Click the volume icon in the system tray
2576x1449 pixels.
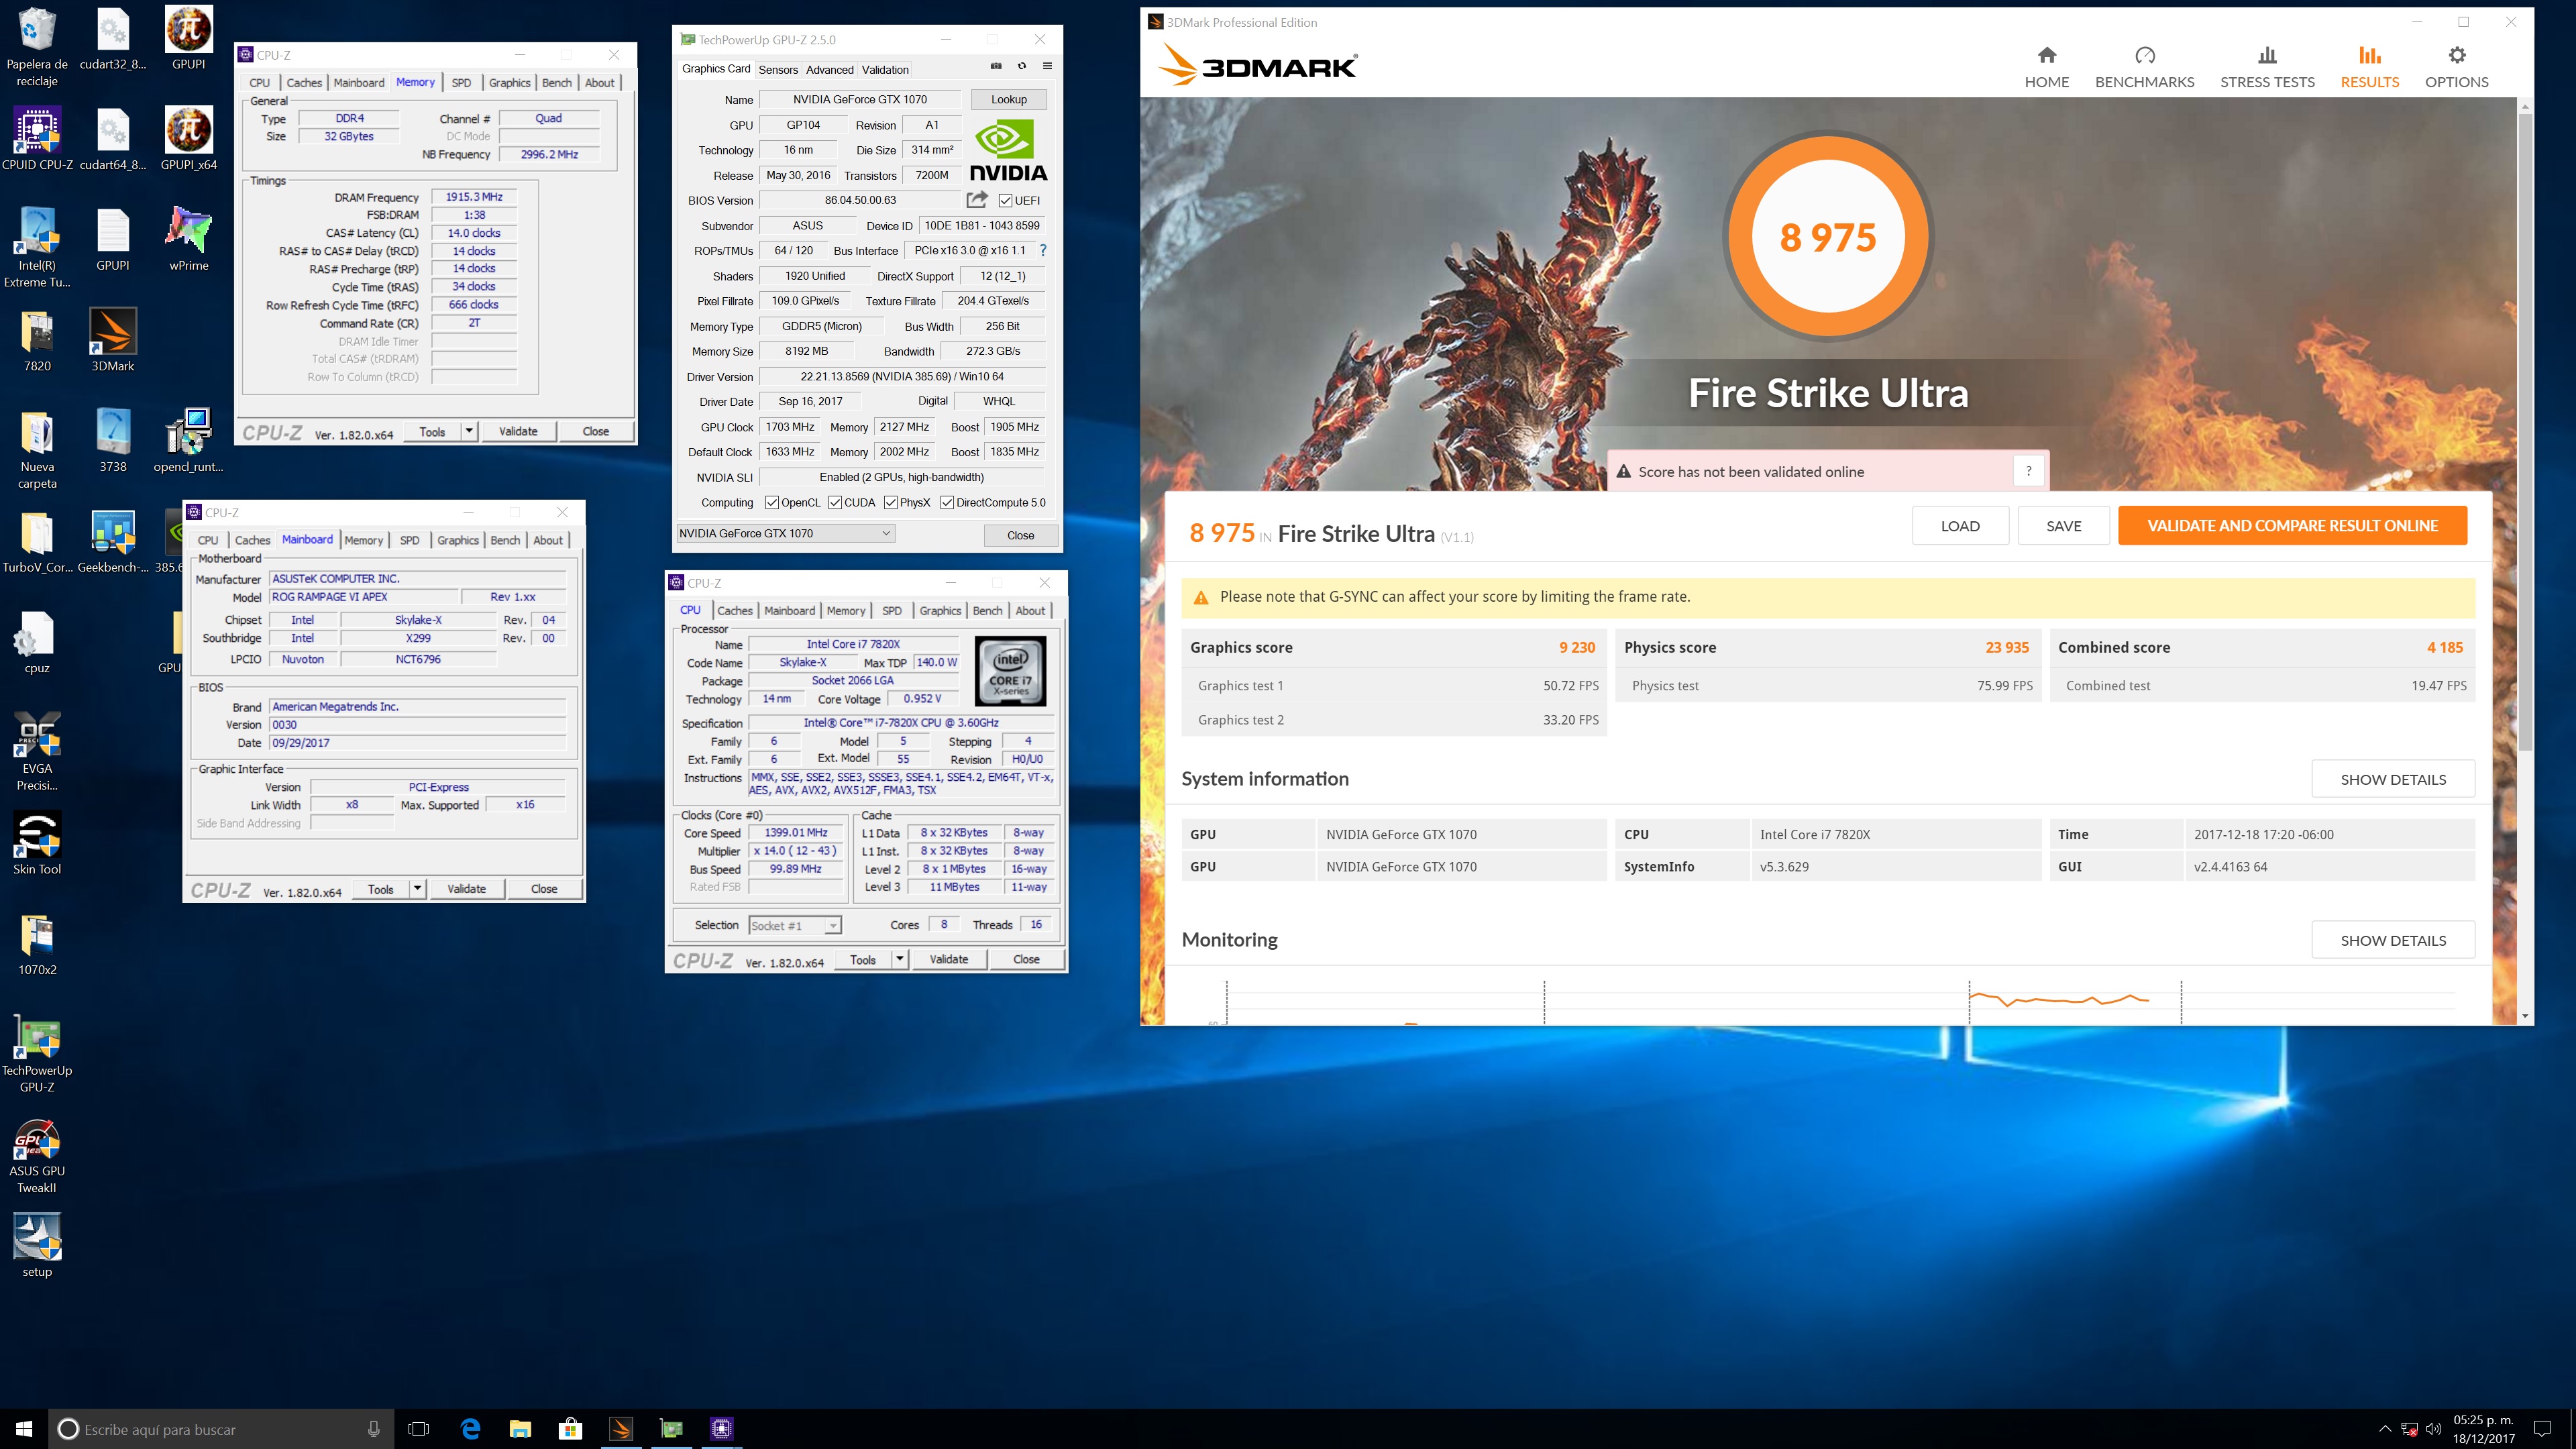pyautogui.click(x=2434, y=1428)
